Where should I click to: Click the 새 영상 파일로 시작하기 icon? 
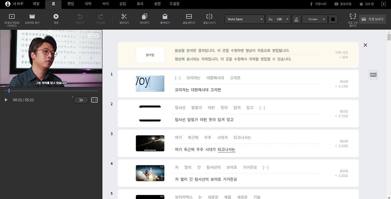point(12,16)
